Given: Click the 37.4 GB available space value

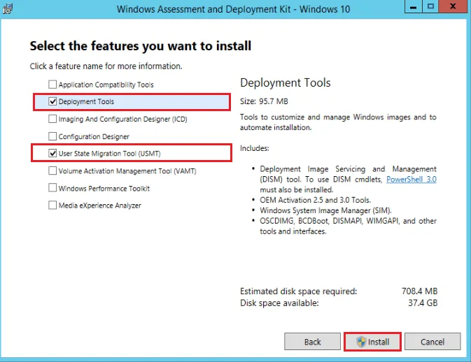Looking at the screenshot, I should (423, 303).
